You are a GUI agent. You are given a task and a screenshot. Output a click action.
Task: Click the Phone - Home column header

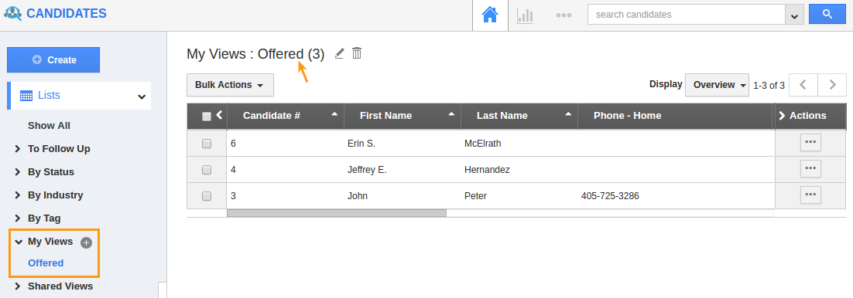(x=627, y=116)
